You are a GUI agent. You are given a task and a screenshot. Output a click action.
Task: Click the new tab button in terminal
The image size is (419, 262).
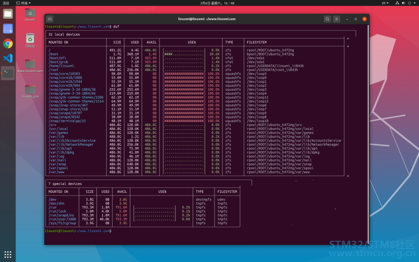(x=50, y=19)
